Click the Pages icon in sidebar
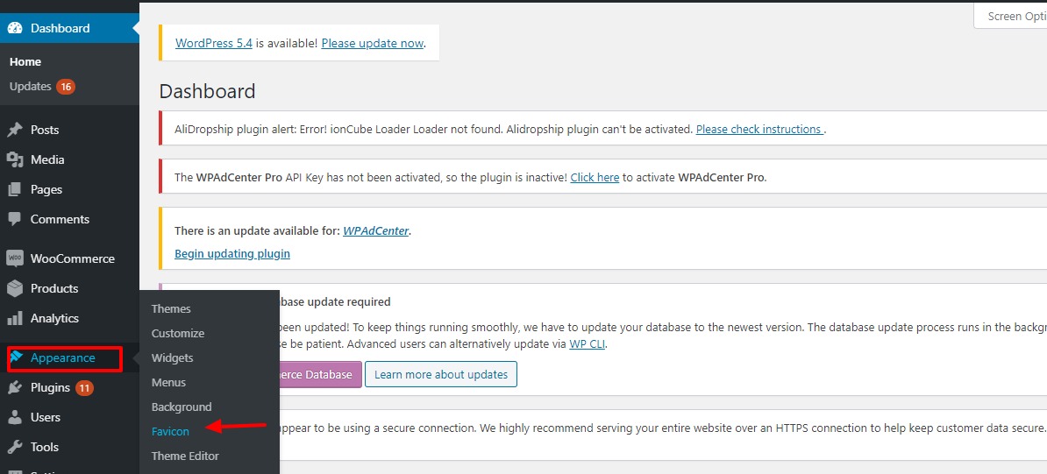The height and width of the screenshot is (474, 1047). click(x=15, y=189)
